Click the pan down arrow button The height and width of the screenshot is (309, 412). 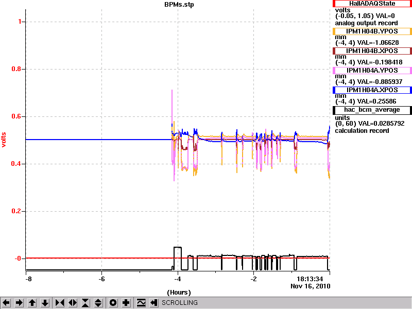[45, 303]
